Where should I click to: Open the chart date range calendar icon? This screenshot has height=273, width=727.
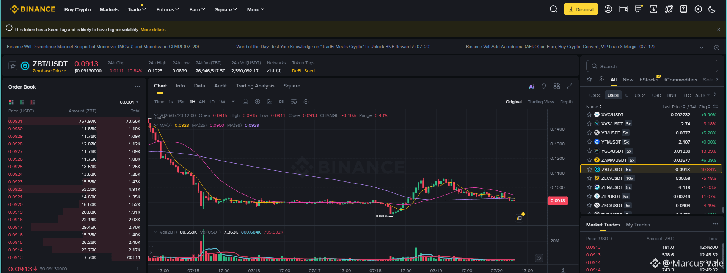(x=245, y=101)
